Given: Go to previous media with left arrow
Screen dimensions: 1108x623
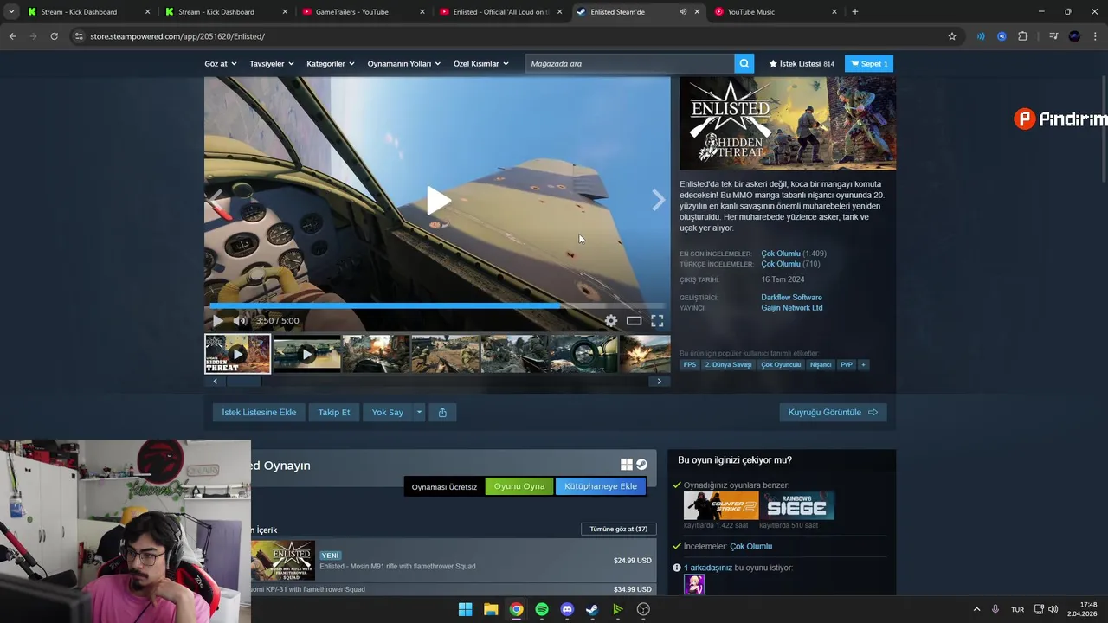Looking at the screenshot, I should [216, 201].
